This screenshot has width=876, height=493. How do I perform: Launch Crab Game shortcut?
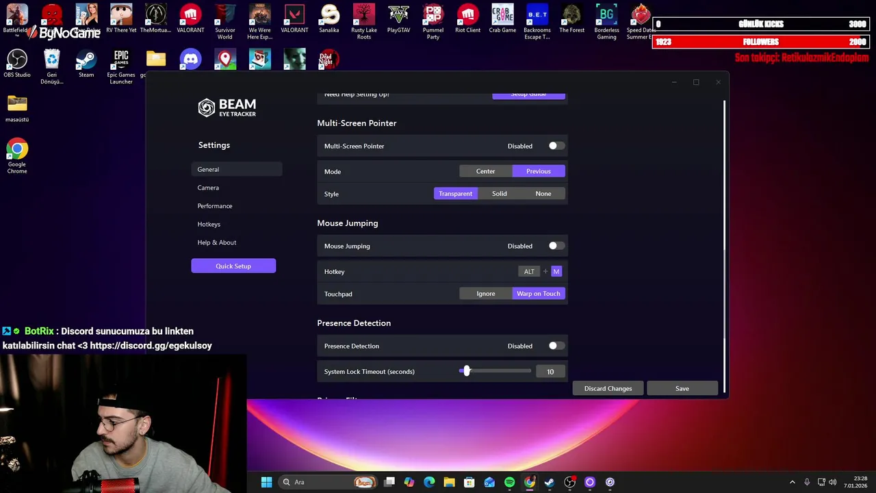(502, 18)
